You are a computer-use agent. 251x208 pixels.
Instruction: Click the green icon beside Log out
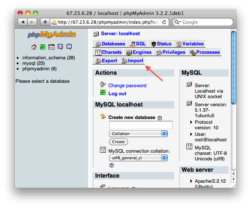pos(103,92)
